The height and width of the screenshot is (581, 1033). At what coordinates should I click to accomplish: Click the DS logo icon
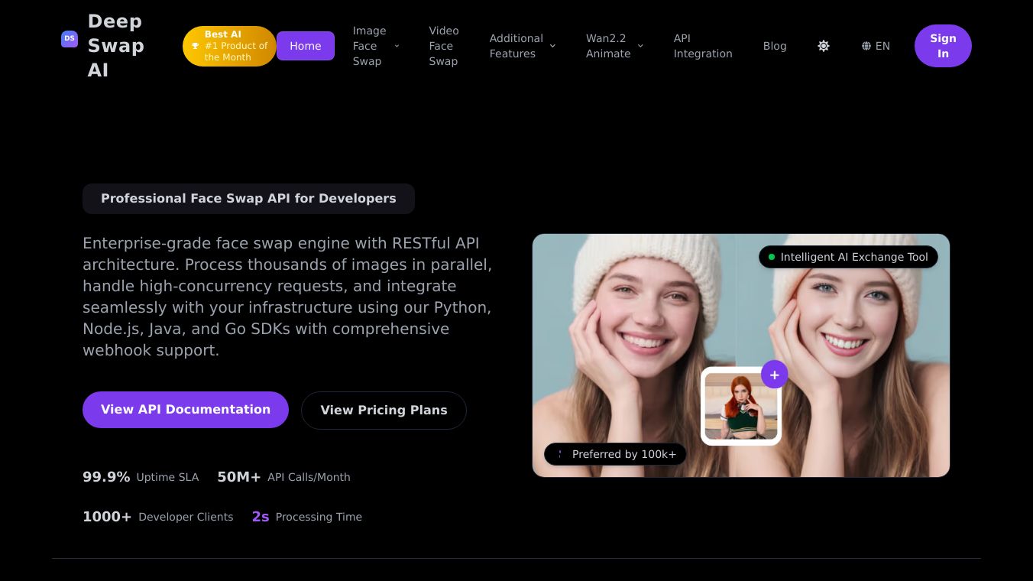[70, 38]
